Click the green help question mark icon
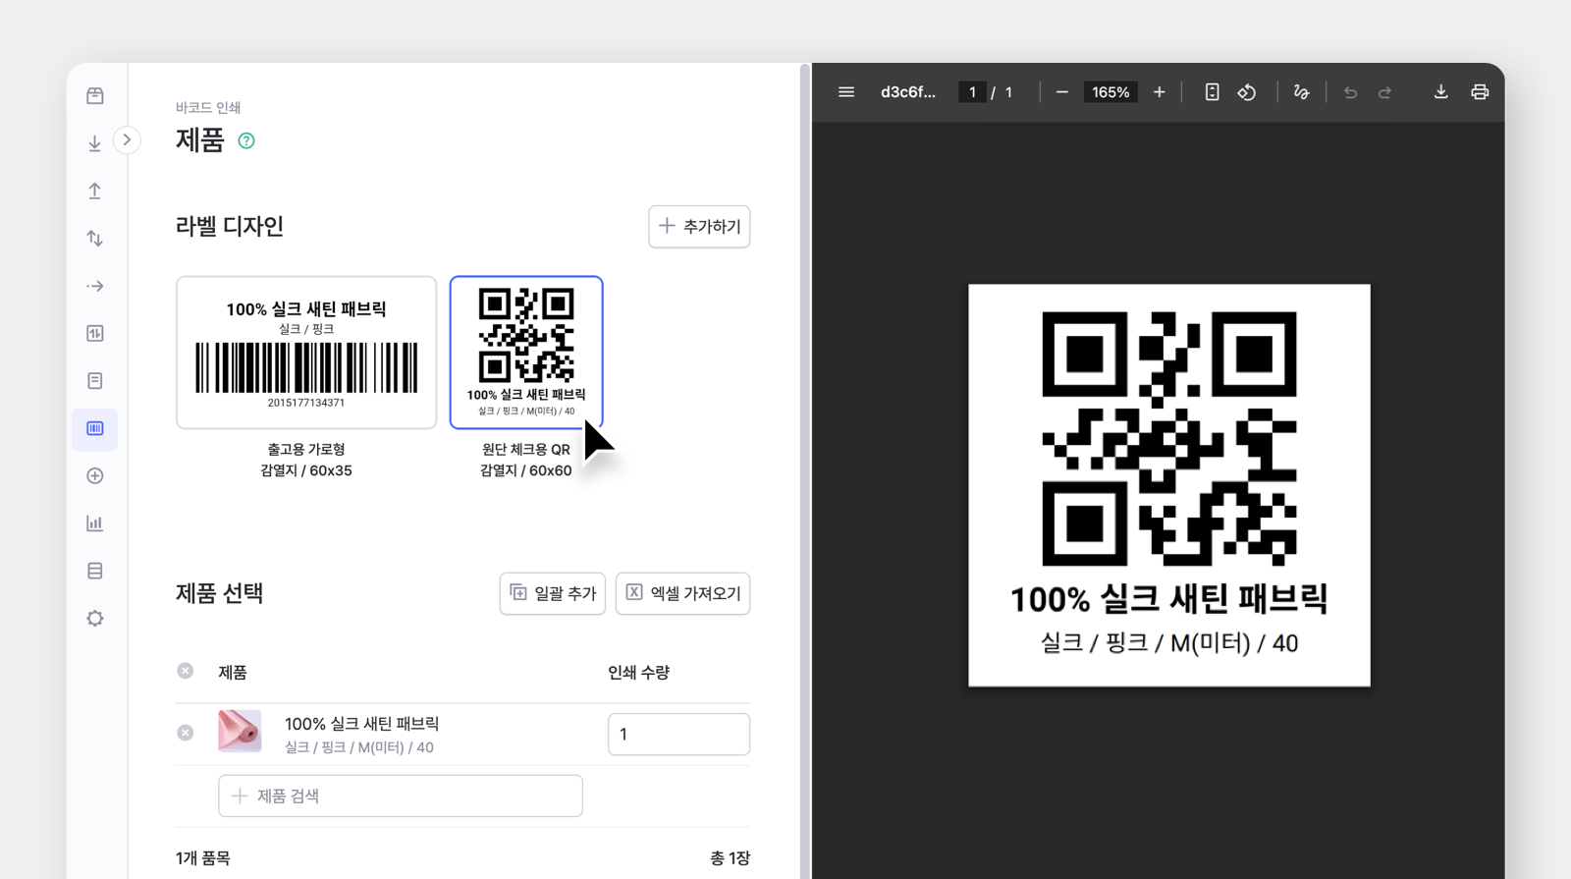 246,140
